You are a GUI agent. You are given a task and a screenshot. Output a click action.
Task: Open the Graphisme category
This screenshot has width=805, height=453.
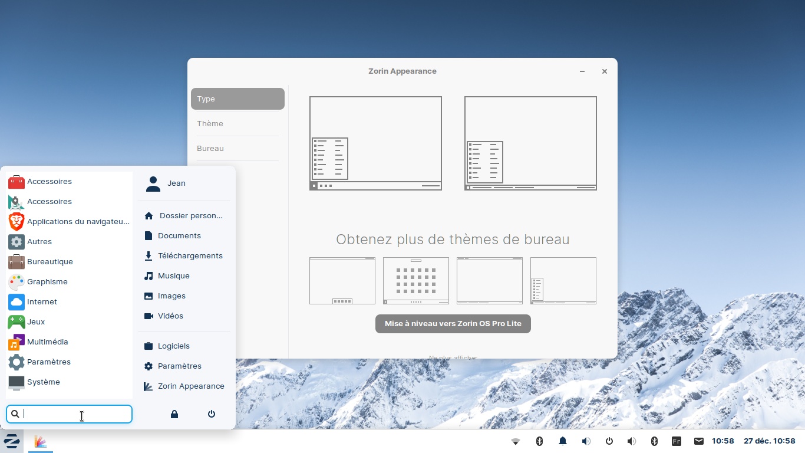point(47,282)
